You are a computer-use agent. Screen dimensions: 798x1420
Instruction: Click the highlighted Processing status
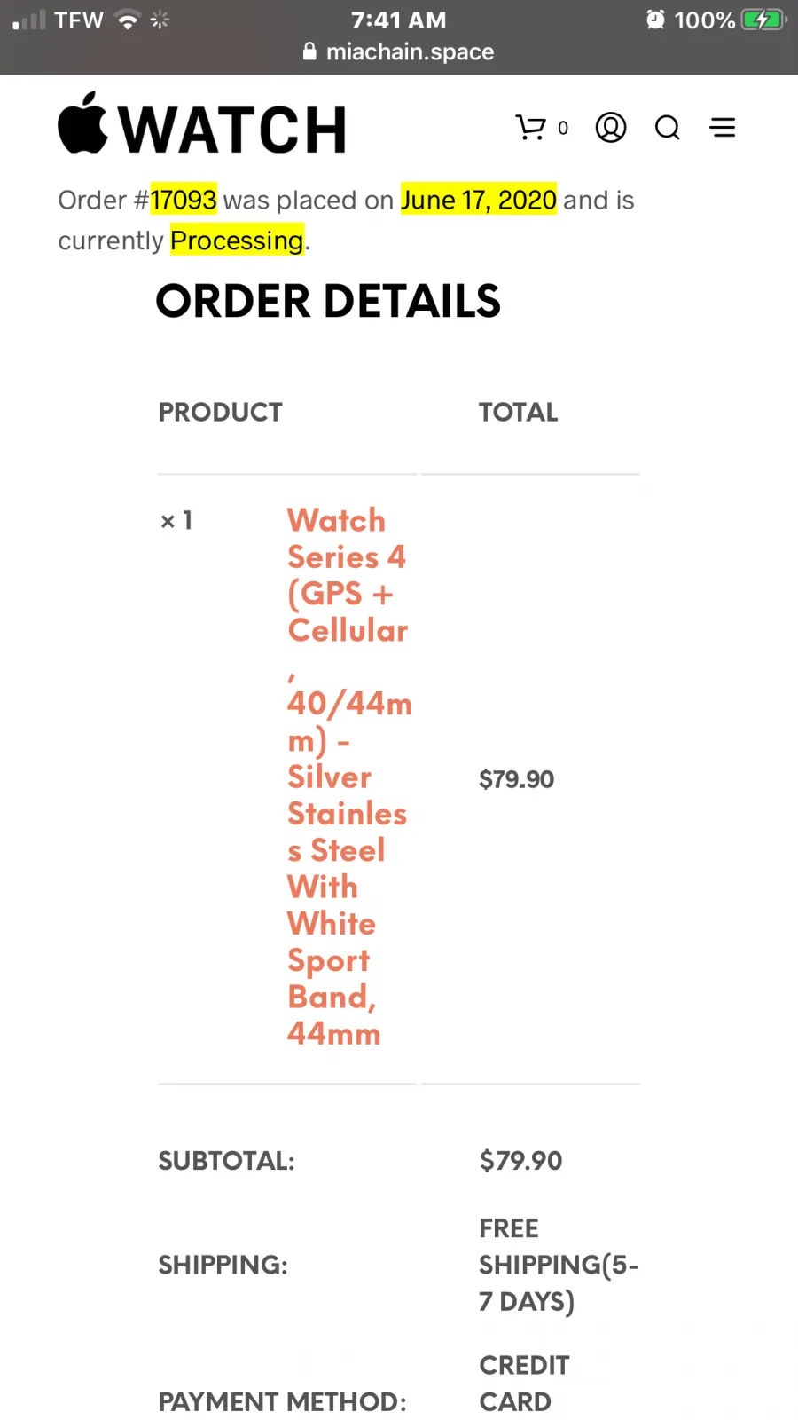[x=237, y=241]
